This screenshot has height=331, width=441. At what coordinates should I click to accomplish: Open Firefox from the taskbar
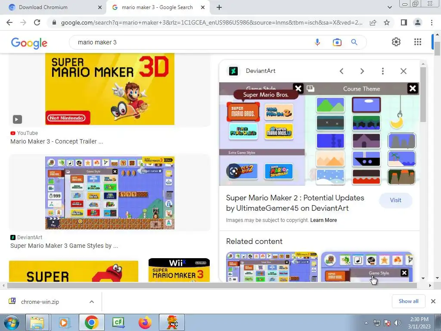[x=145, y=322]
